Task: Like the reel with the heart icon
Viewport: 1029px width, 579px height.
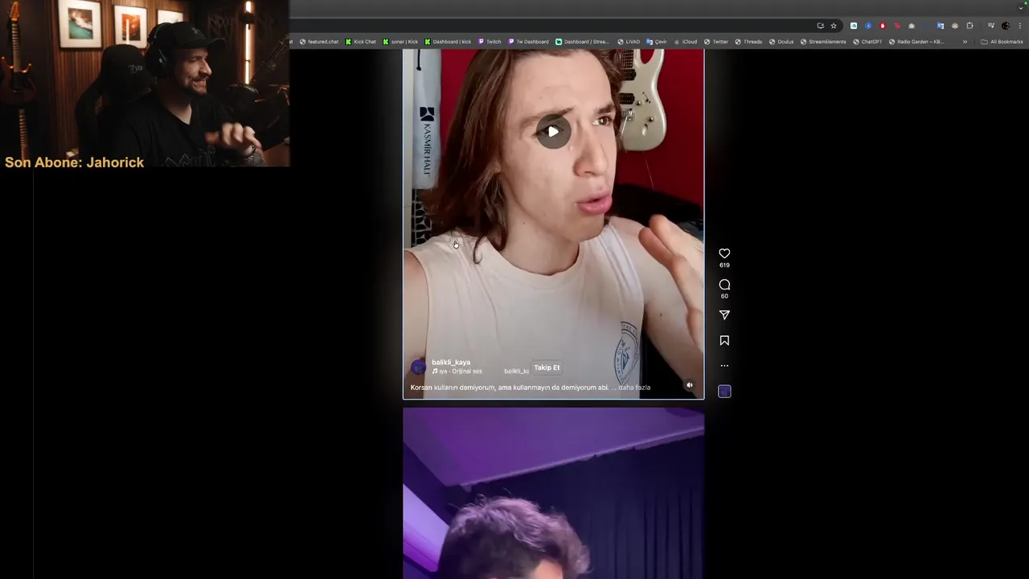Action: [x=724, y=253]
